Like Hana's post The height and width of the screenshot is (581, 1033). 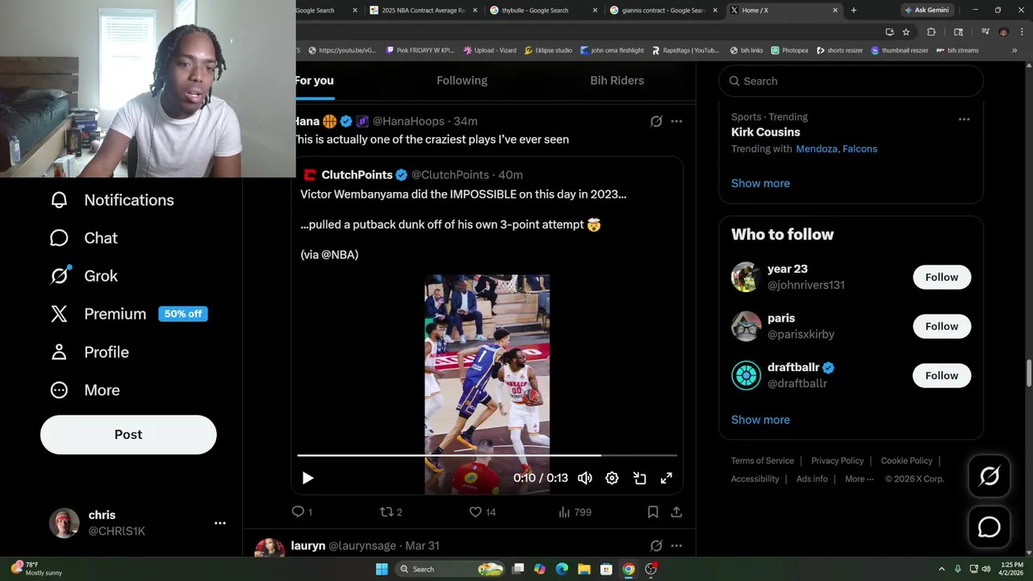point(482,512)
